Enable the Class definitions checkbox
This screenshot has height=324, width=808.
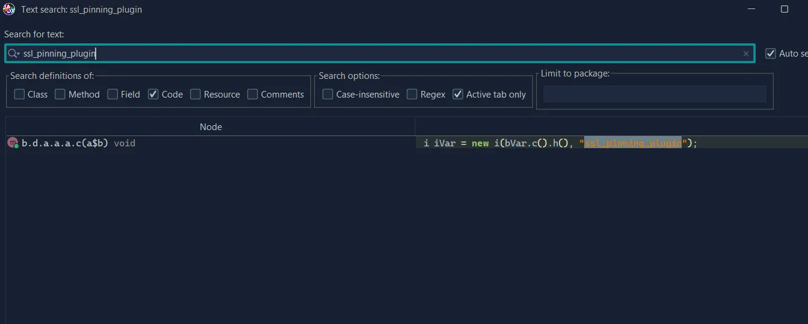(20, 95)
